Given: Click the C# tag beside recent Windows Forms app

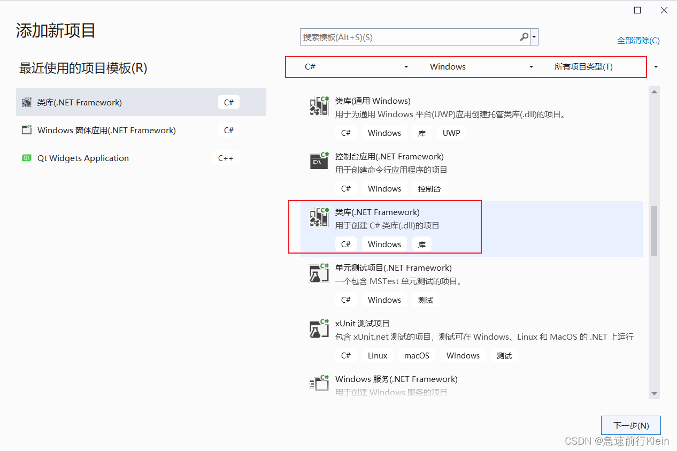Looking at the screenshot, I should pyautogui.click(x=229, y=130).
